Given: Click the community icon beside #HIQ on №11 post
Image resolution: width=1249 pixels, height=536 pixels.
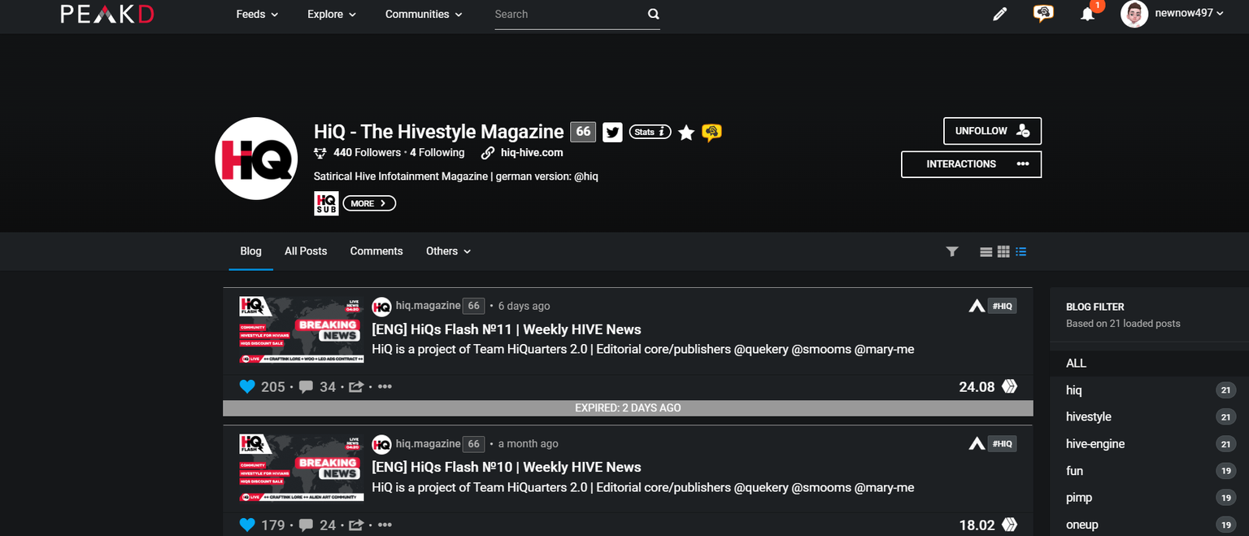Looking at the screenshot, I should 977,306.
